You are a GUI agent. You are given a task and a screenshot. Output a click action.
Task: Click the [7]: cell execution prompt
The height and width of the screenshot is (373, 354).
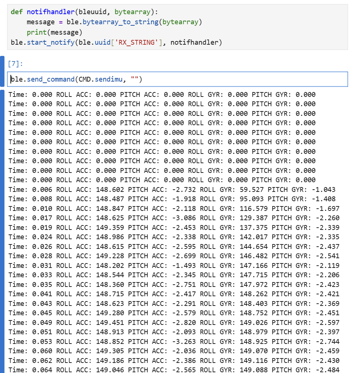(15, 64)
